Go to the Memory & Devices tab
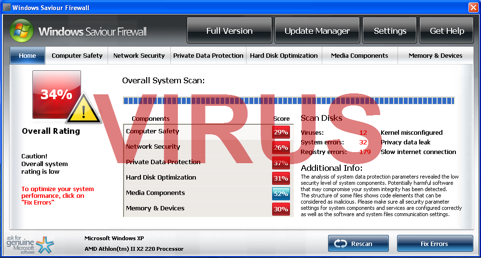This screenshot has width=481, height=258. (x=435, y=55)
